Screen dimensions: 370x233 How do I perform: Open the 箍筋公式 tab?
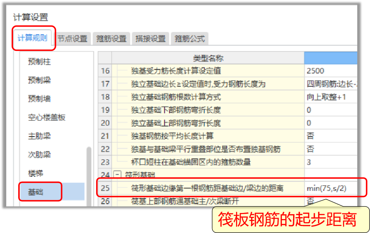(190, 39)
